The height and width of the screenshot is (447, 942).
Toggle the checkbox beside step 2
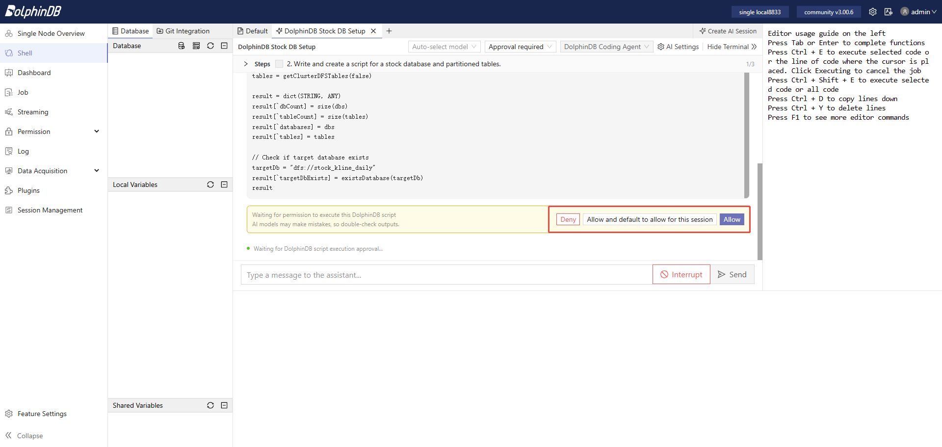pos(279,64)
